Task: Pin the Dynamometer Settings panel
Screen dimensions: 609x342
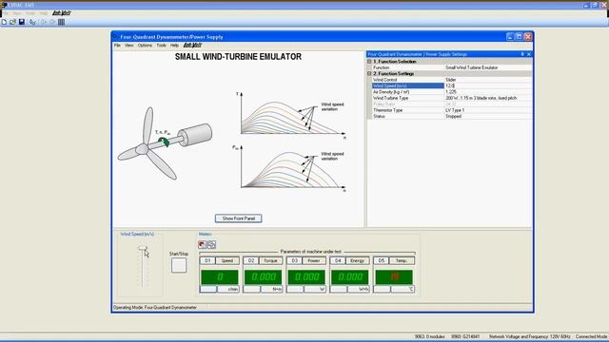Action: point(522,54)
